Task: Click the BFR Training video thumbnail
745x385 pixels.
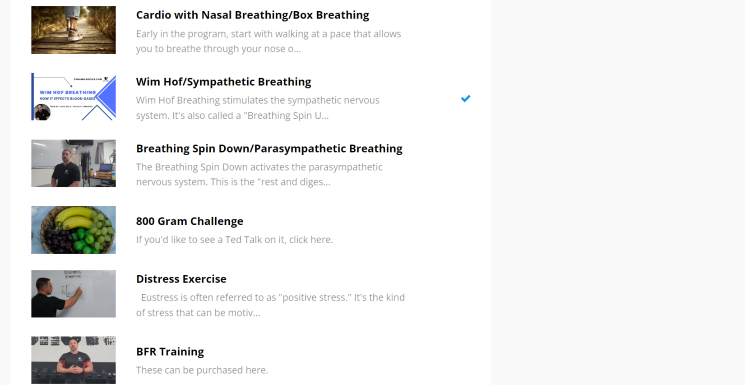Action: click(73, 360)
